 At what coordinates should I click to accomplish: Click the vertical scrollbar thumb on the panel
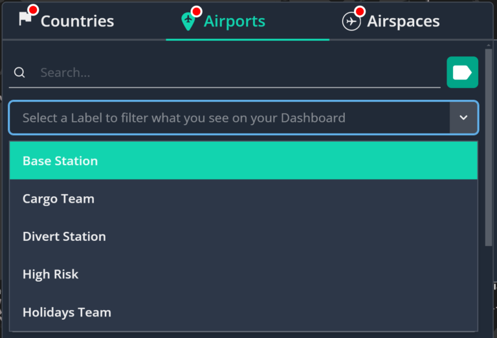click(489, 147)
